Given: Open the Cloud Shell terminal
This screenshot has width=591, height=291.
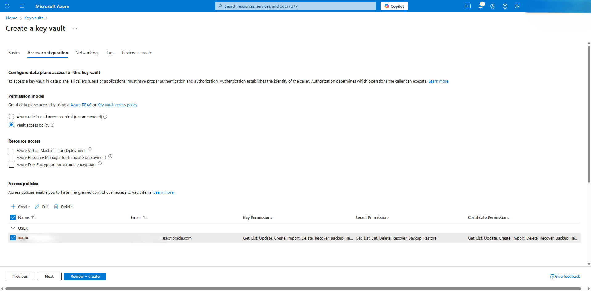Looking at the screenshot, I should click(468, 6).
